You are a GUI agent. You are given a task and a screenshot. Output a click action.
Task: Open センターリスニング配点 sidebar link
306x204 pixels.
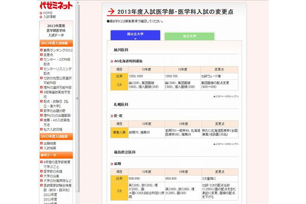pos(57,71)
